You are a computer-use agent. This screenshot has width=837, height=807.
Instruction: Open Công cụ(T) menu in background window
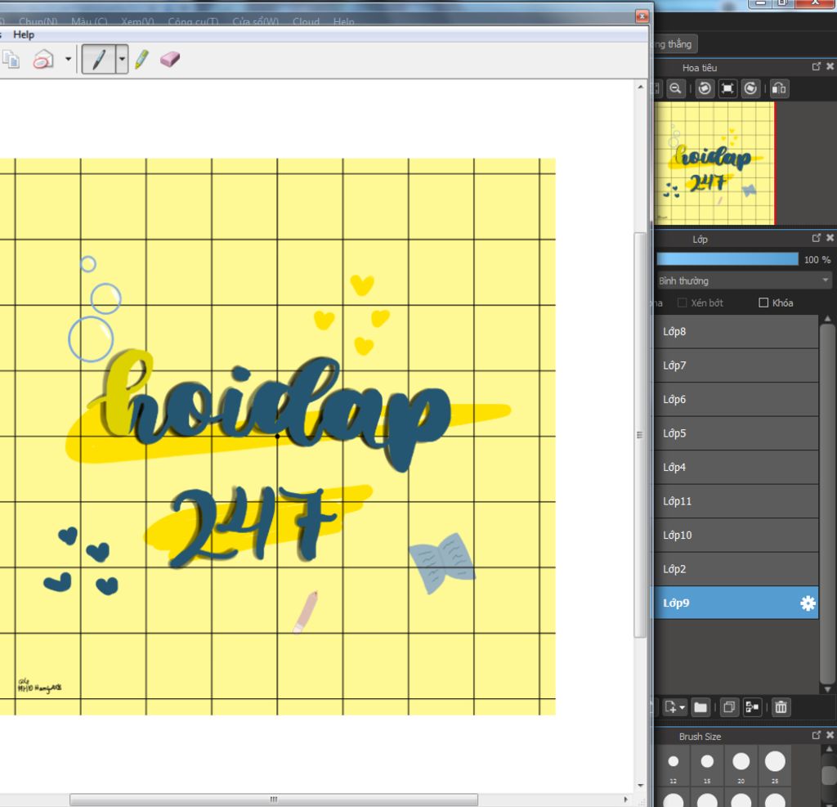[193, 21]
